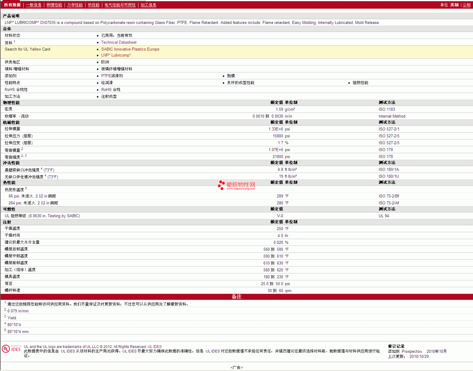The width and height of the screenshot is (473, 371).
Task: Click the ISO 1183 test method
Action: [387, 110]
